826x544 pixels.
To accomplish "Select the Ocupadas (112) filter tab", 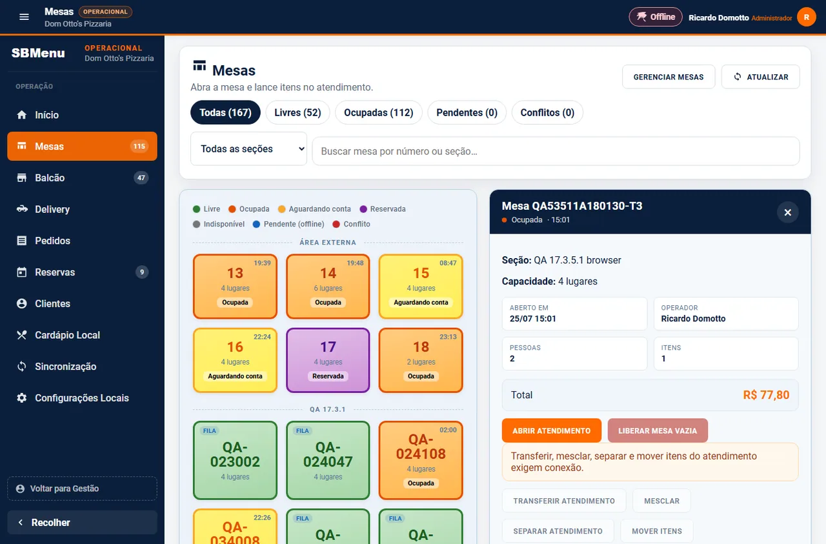I will [379, 112].
